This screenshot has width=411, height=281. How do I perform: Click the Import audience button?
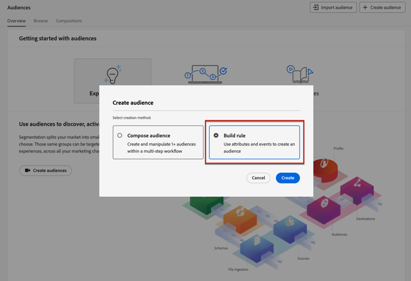[333, 8]
